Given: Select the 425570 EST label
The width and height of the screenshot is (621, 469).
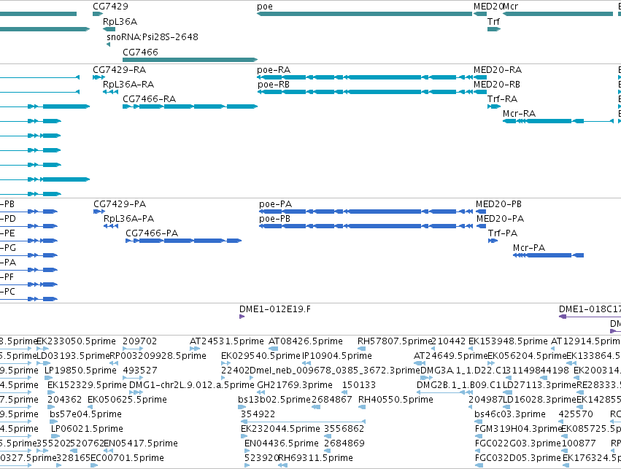Looking at the screenshot, I should click(x=576, y=414).
